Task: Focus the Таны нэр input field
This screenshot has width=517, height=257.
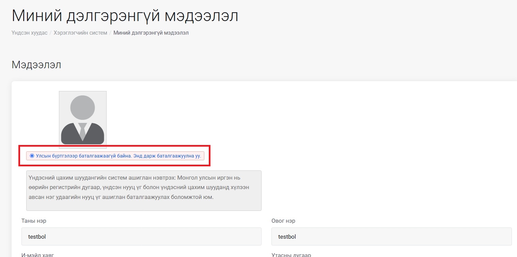Action: tap(141, 237)
